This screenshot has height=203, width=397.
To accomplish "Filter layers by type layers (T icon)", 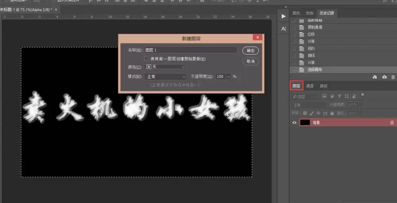I will click(339, 96).
